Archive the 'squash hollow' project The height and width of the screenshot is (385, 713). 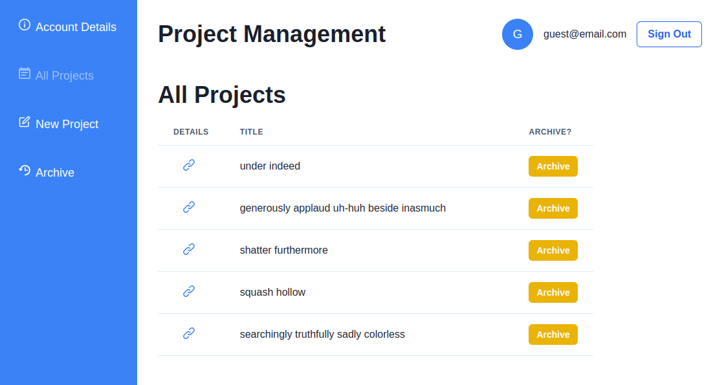pos(553,292)
